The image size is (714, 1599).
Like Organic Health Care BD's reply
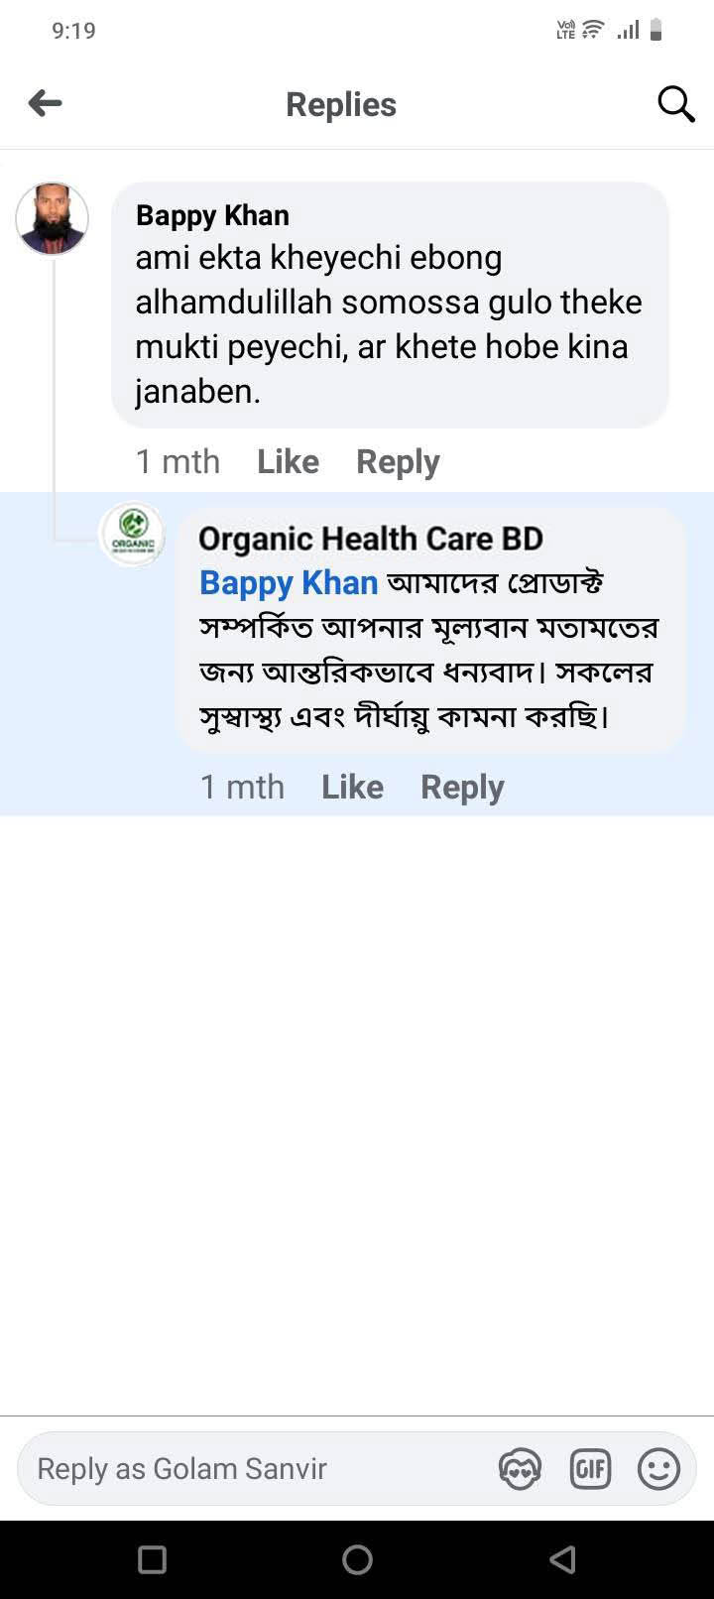(x=352, y=787)
